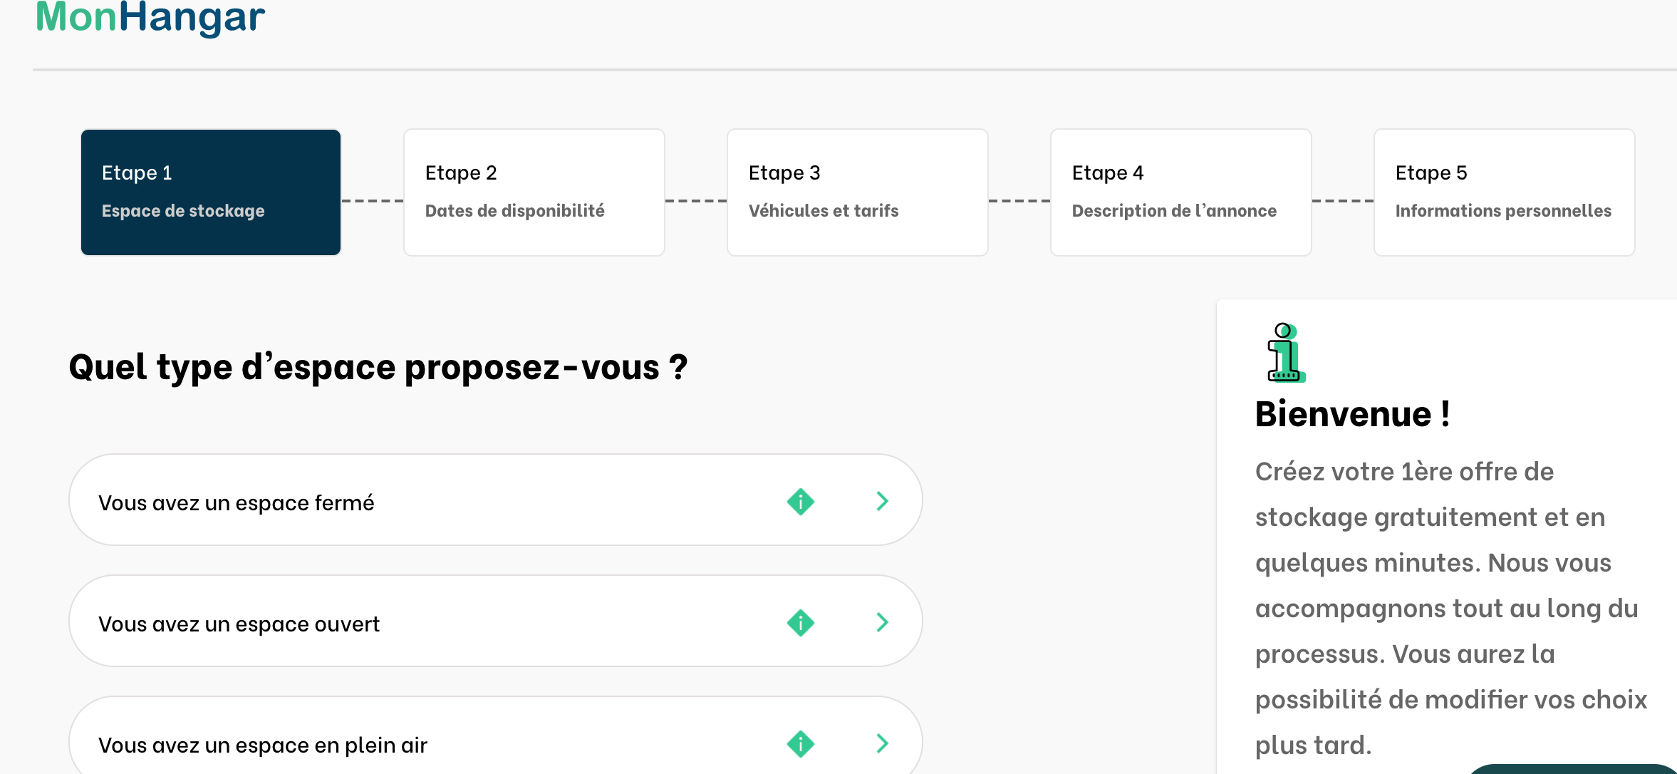Click info diamond icon for espace fermé
Image resolution: width=1677 pixels, height=774 pixels.
[800, 502]
